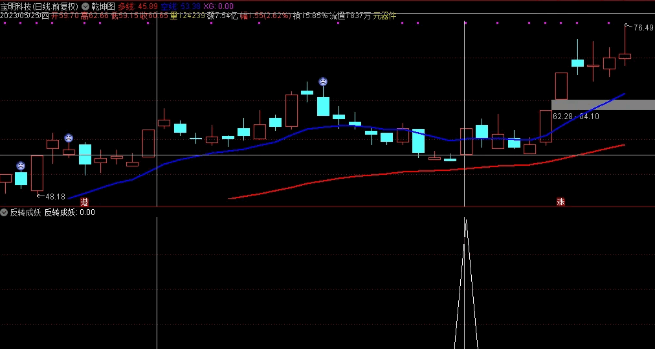The width and height of the screenshot is (655, 349).
Task: Click the 76.49 high price label
Action: (643, 28)
